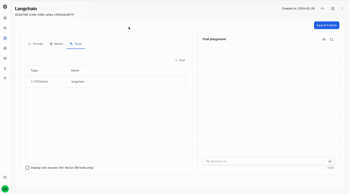Open the documentation book icon in sidebar
Screen dimensions: 349x194
point(5,177)
